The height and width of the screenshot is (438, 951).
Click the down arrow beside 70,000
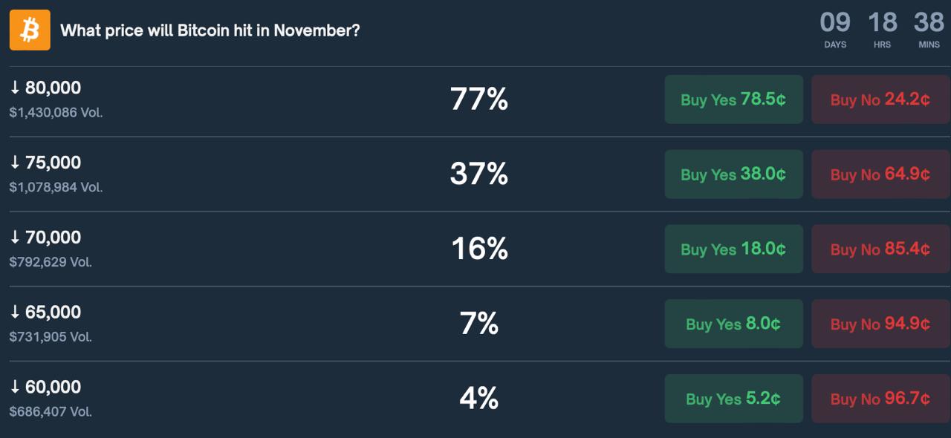(x=15, y=238)
